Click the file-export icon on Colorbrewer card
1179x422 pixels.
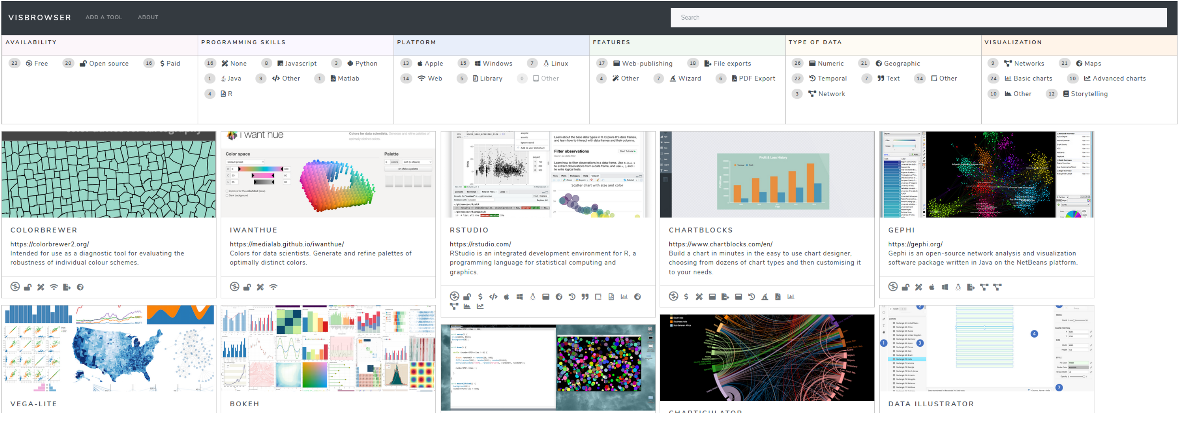tap(67, 287)
